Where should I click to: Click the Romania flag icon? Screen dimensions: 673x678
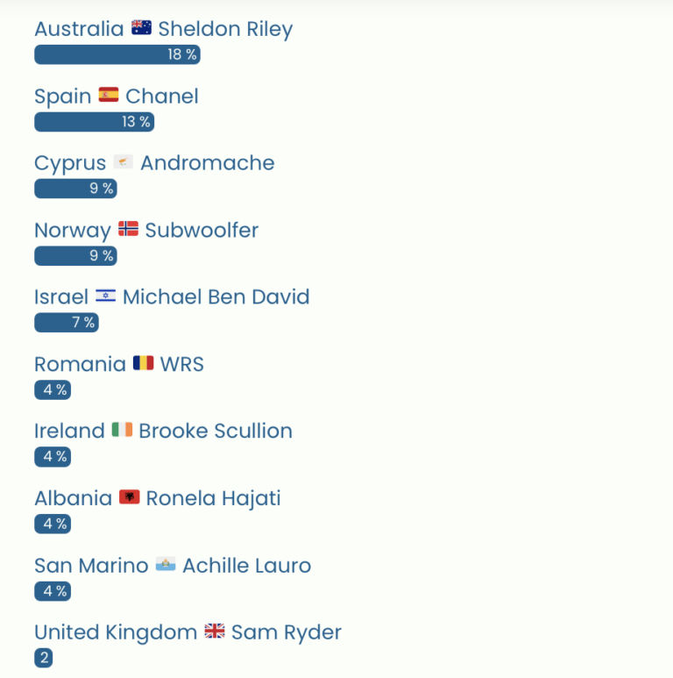(143, 363)
